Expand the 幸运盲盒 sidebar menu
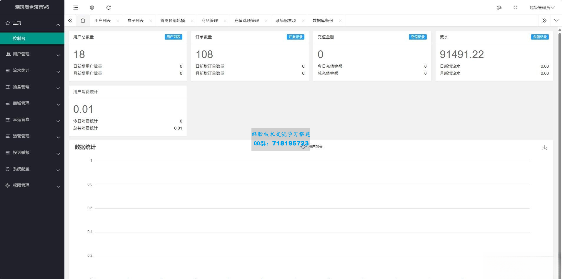The width and height of the screenshot is (562, 279). 32,120
